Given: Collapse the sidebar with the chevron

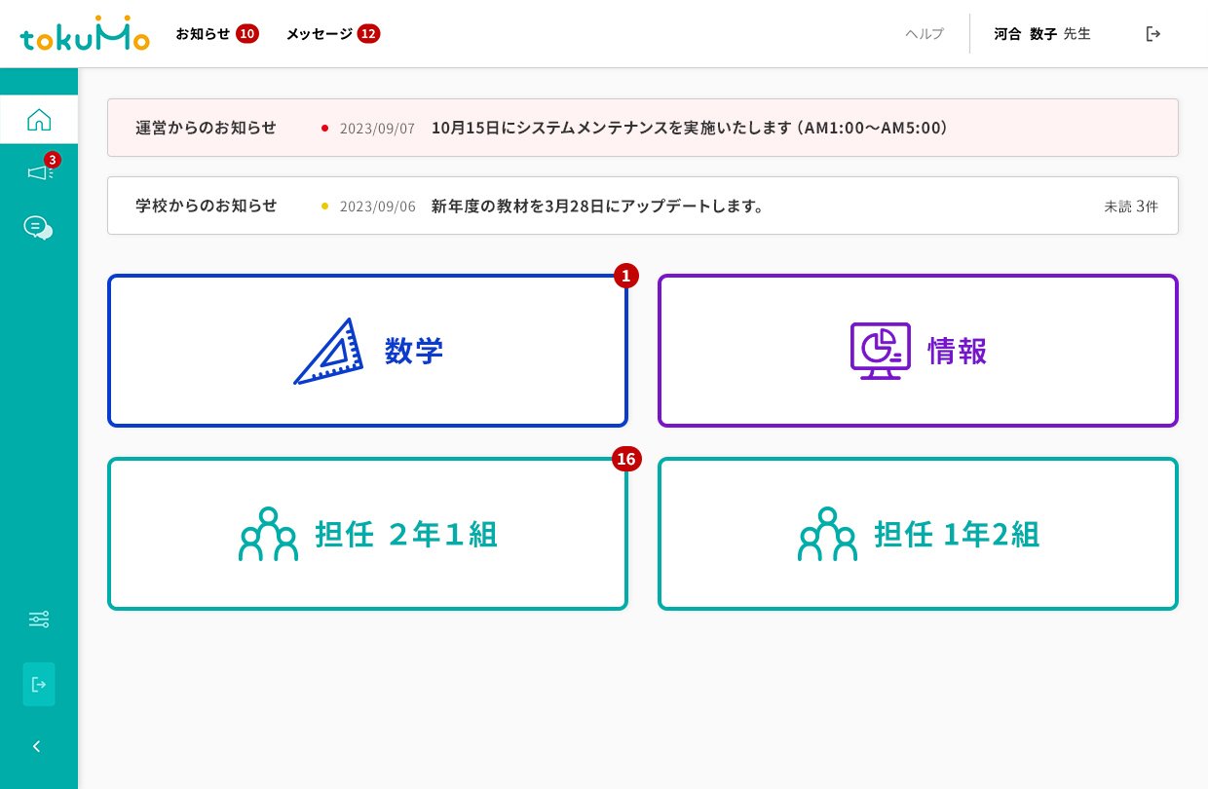Looking at the screenshot, I should [x=37, y=746].
